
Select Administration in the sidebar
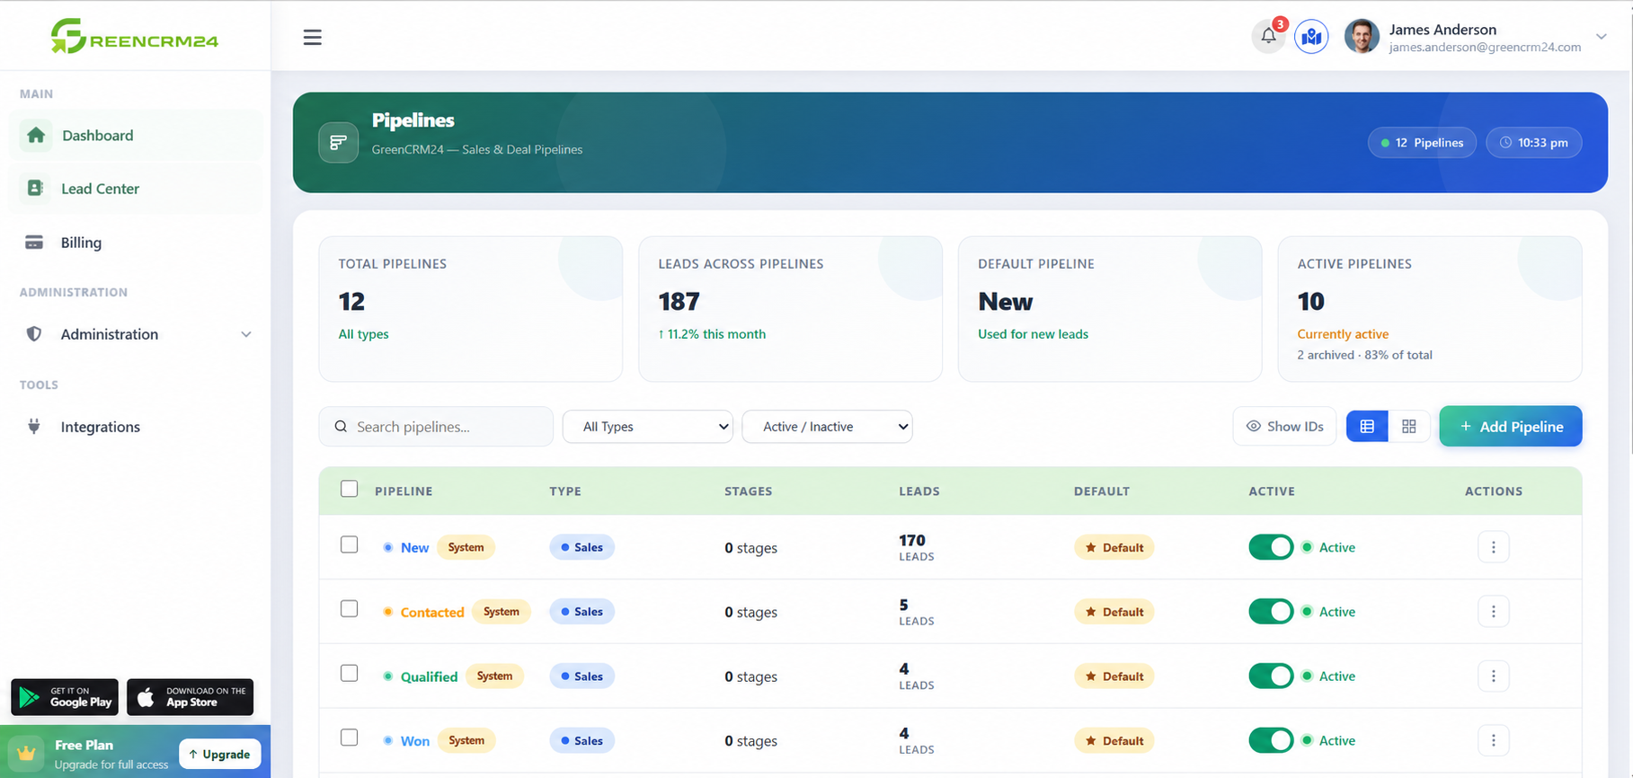(x=136, y=334)
